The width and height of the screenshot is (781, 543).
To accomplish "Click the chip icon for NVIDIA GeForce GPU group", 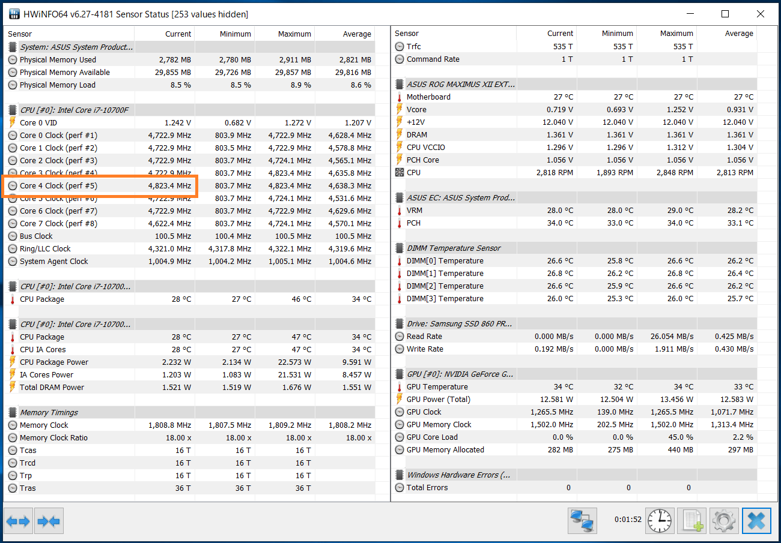I will click(400, 374).
